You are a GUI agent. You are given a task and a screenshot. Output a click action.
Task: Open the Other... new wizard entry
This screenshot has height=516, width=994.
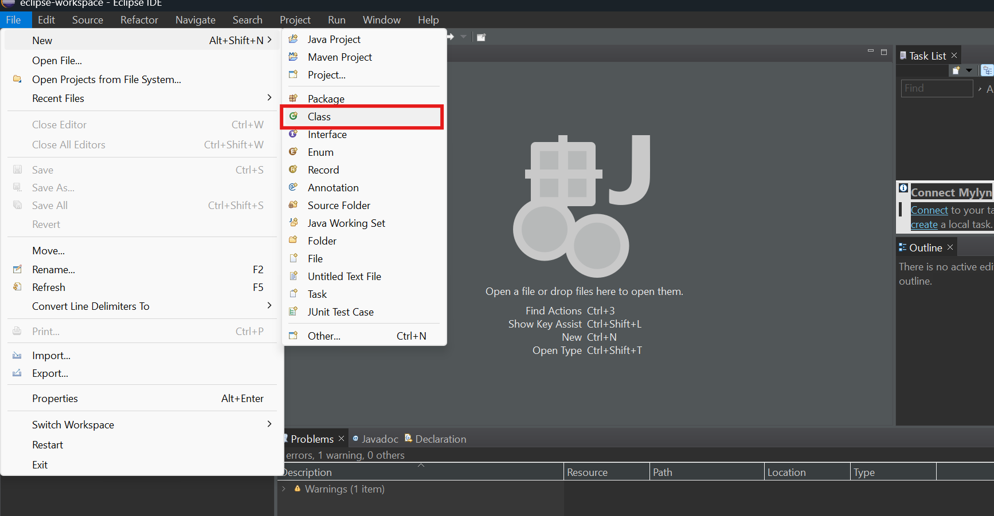(x=363, y=336)
